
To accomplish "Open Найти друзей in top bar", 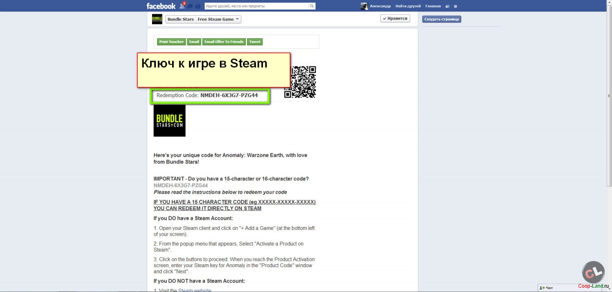I will 408,6.
